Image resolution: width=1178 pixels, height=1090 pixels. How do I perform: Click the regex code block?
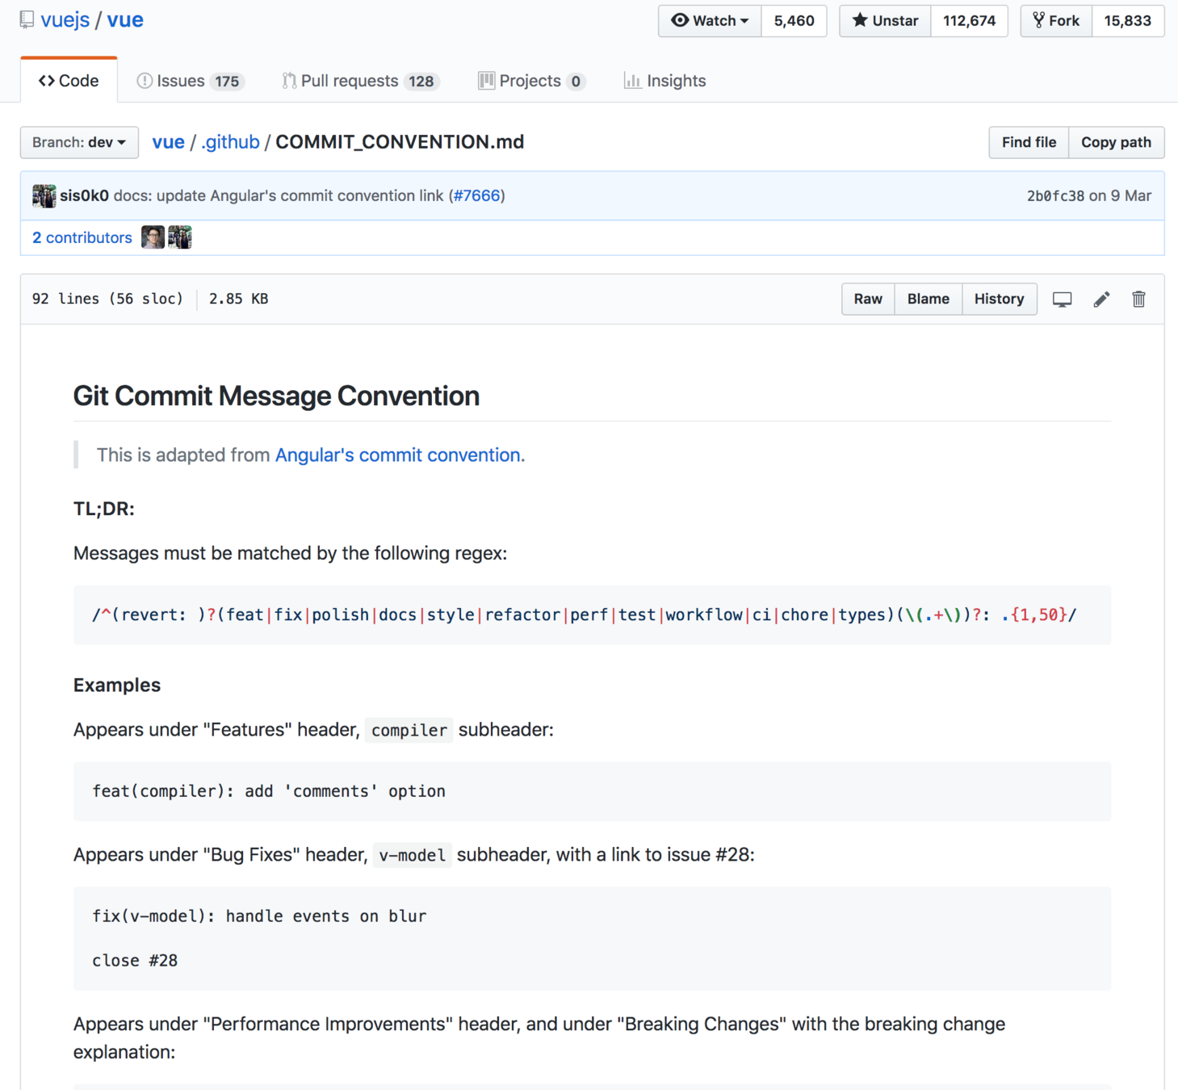[x=592, y=615]
